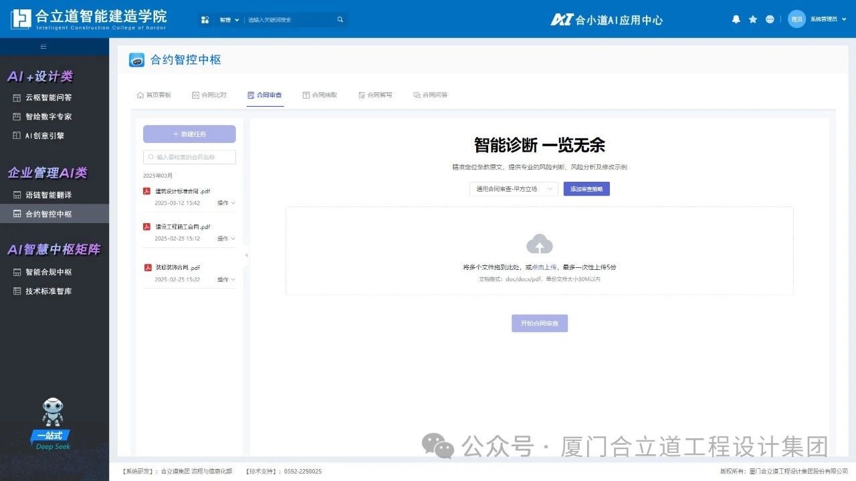This screenshot has width=856, height=481.
Task: Expand the 通用合同审查-甲方立场 dropdown
Action: [513, 189]
